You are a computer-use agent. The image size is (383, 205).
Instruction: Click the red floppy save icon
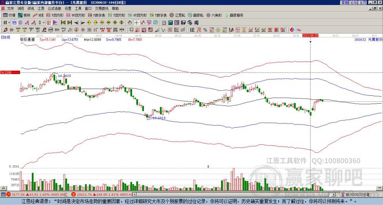[183, 23]
